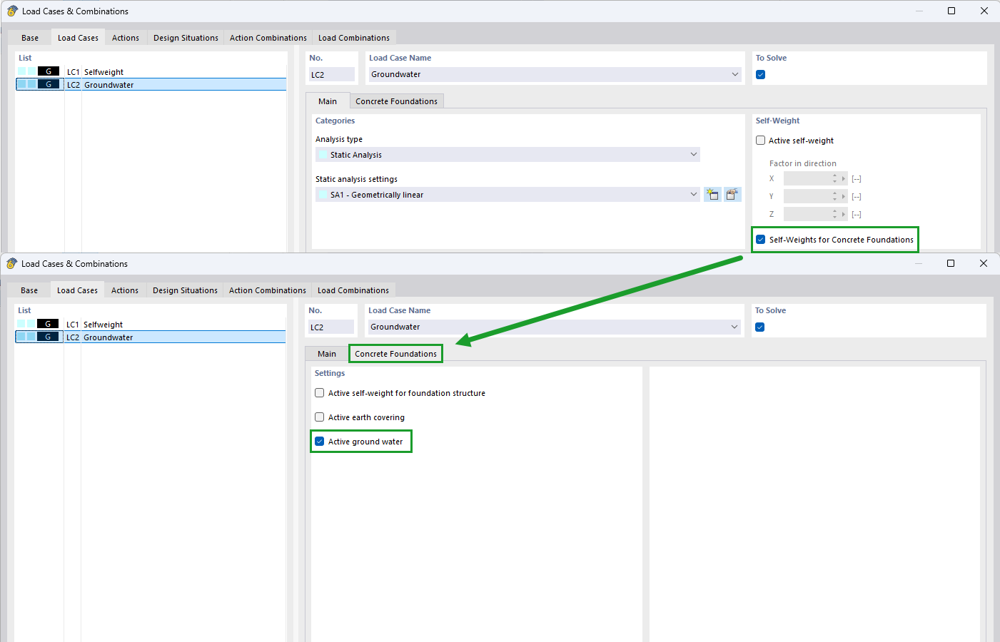Viewport: 1000px width, 642px height.
Task: Switch to the Action Combinations tab in upper window
Action: click(268, 38)
